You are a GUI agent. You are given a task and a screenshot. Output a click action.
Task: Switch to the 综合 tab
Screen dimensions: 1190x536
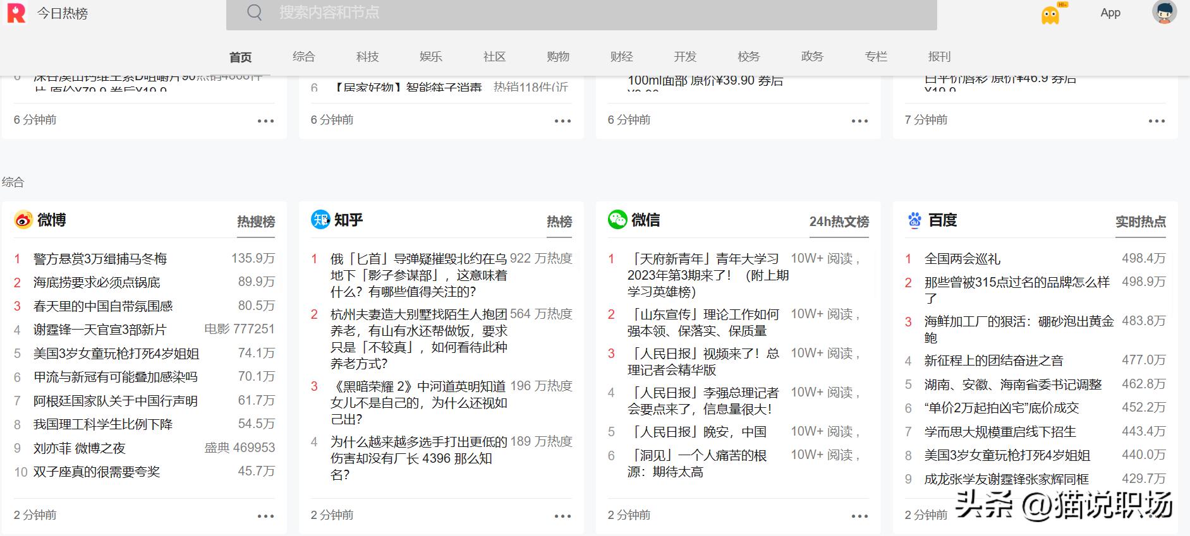pos(303,57)
